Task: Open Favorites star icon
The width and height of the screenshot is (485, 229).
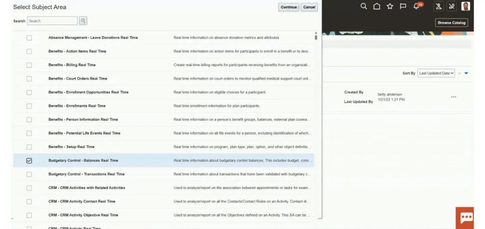Action: (x=390, y=6)
